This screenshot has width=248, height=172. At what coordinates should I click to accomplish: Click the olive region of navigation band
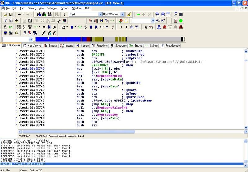98,39
